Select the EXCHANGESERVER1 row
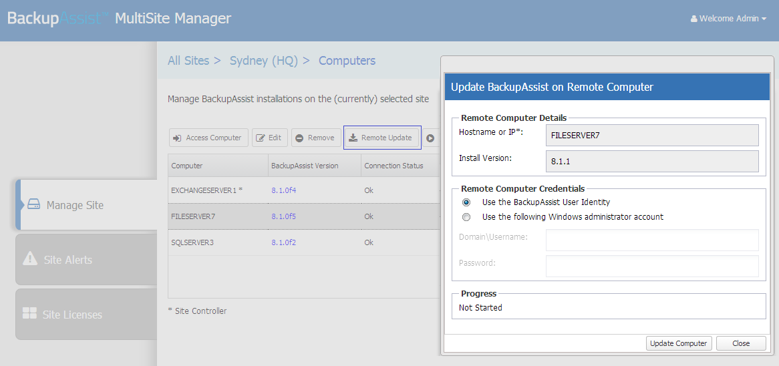 304,190
